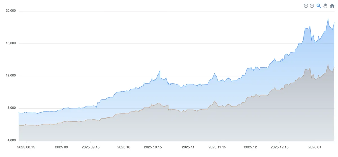This screenshot has height=157, width=338.
Task: Click the 4,000 y-axis value label
Action: (x=11, y=140)
